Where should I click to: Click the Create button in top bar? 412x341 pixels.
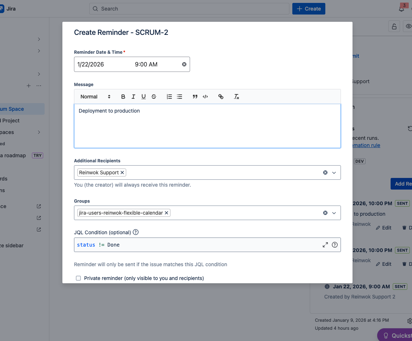309,9
